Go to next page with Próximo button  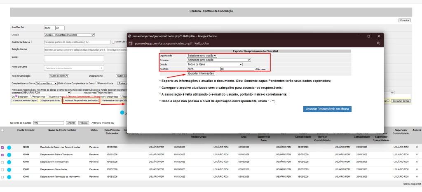click(x=84, y=123)
